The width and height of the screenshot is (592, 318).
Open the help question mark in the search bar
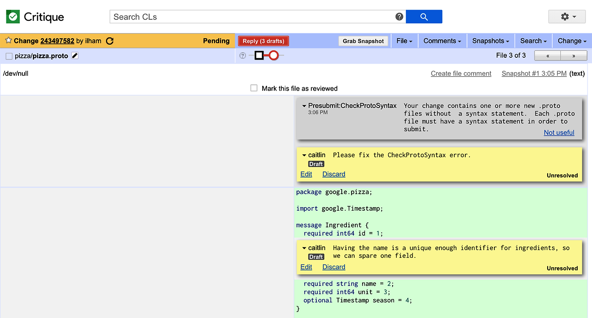click(x=399, y=16)
